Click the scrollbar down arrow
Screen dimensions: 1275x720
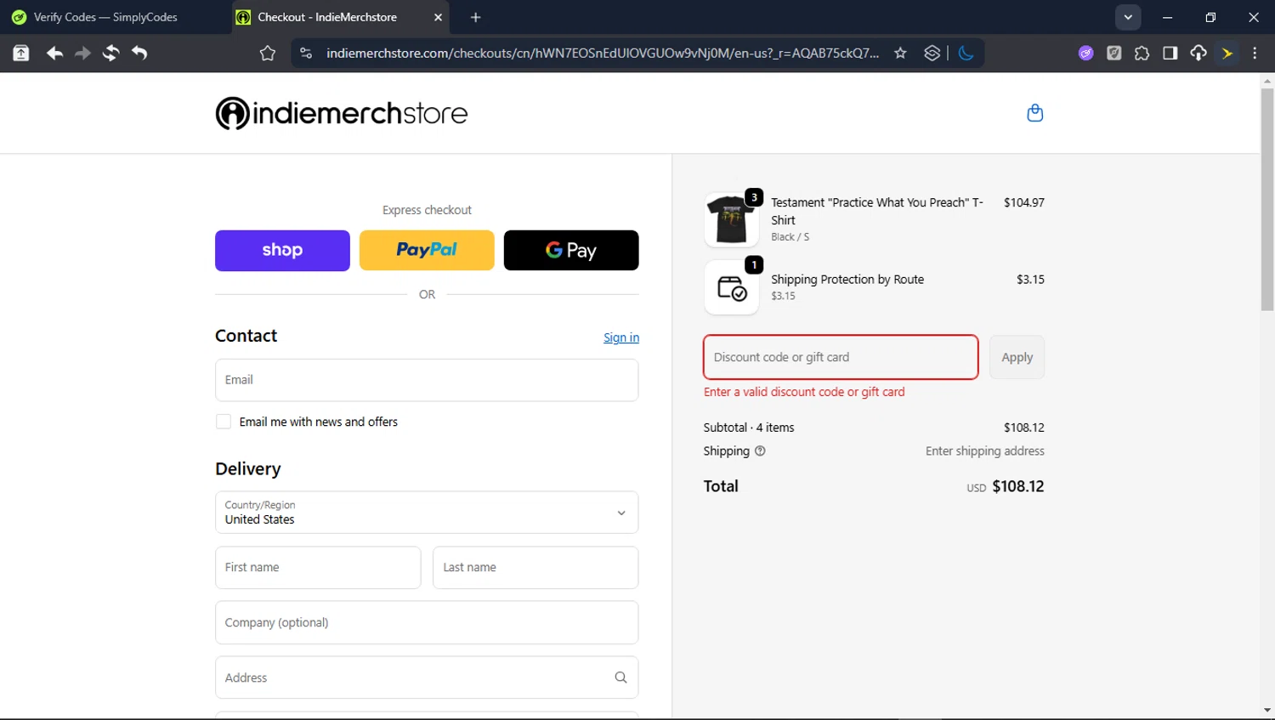(1267, 710)
